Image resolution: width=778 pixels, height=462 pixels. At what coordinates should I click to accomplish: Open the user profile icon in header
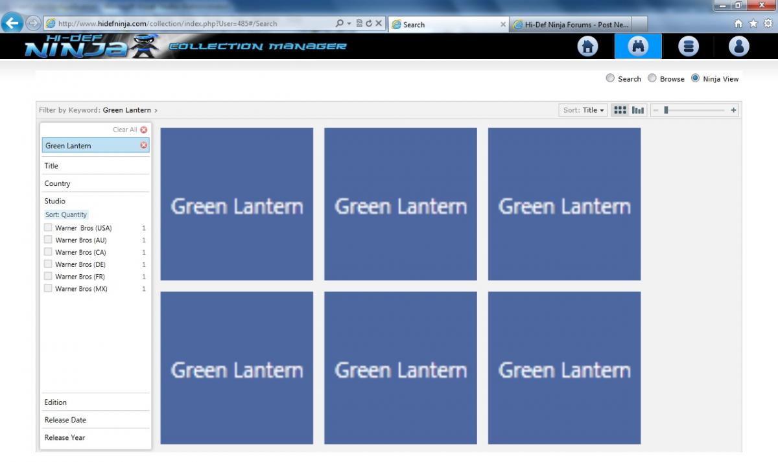click(x=739, y=47)
